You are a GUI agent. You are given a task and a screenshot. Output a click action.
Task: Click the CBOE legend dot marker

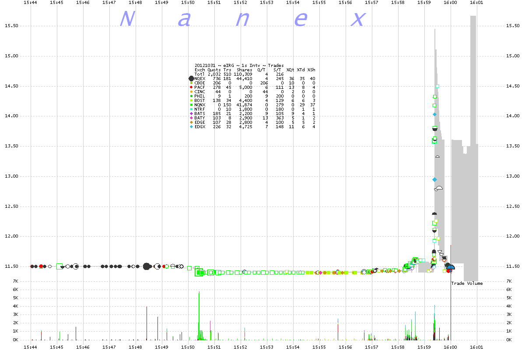(x=191, y=83)
